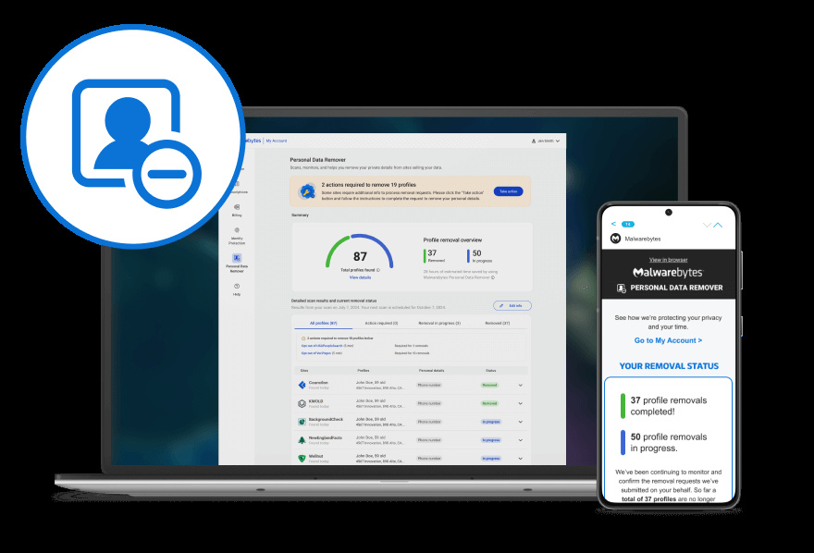The width and height of the screenshot is (814, 553).
Task: Tap '50 profile removals in progress.' on phone
Action: coord(669,443)
